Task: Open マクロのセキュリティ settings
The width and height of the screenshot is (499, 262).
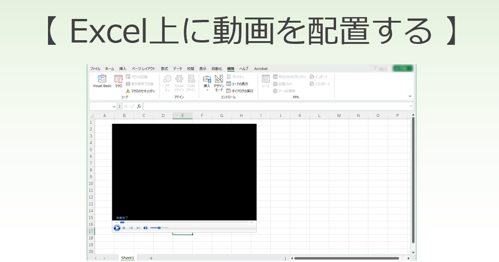Action: 140,91
